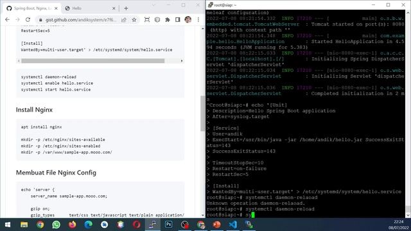Click code block right scroll arrow

pos(182,61)
